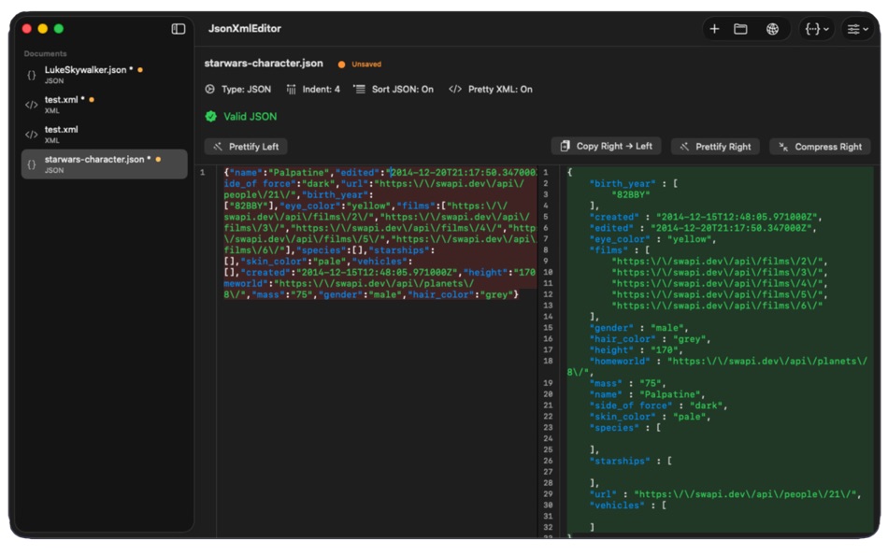
Task: Create a new document with the plus icon
Action: (x=714, y=29)
